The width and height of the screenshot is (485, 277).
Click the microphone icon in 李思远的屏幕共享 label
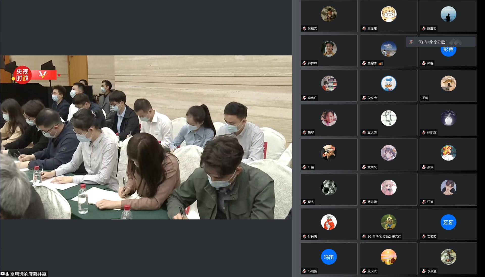pyautogui.click(x=7, y=274)
